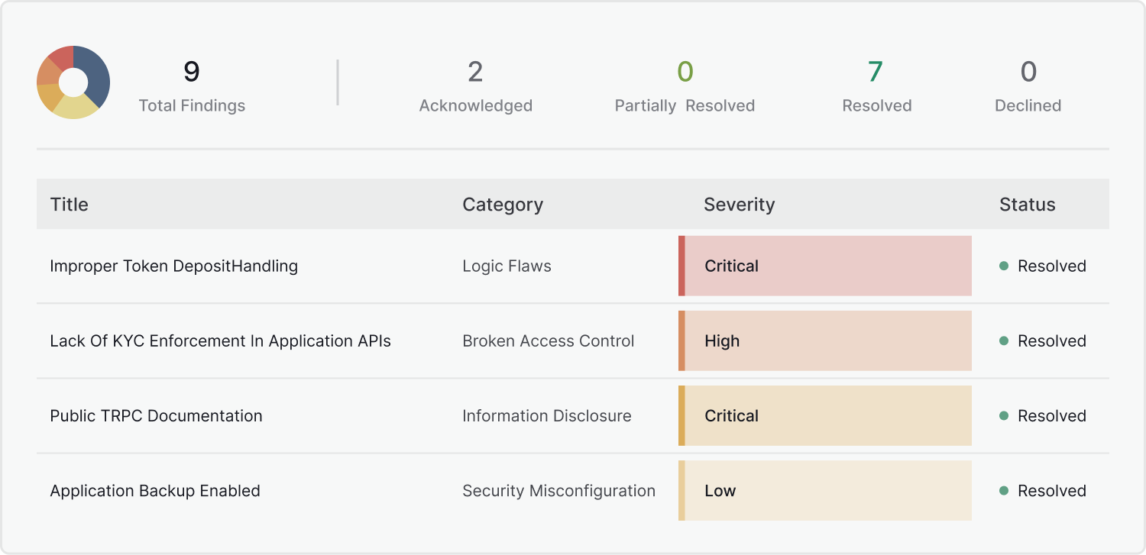Click the green status dot for Public TRPC Documentation

[x=1004, y=416]
